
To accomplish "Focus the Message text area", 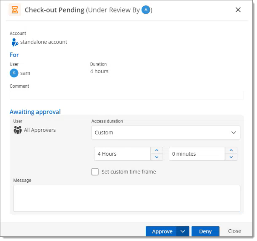I will click(127, 198).
